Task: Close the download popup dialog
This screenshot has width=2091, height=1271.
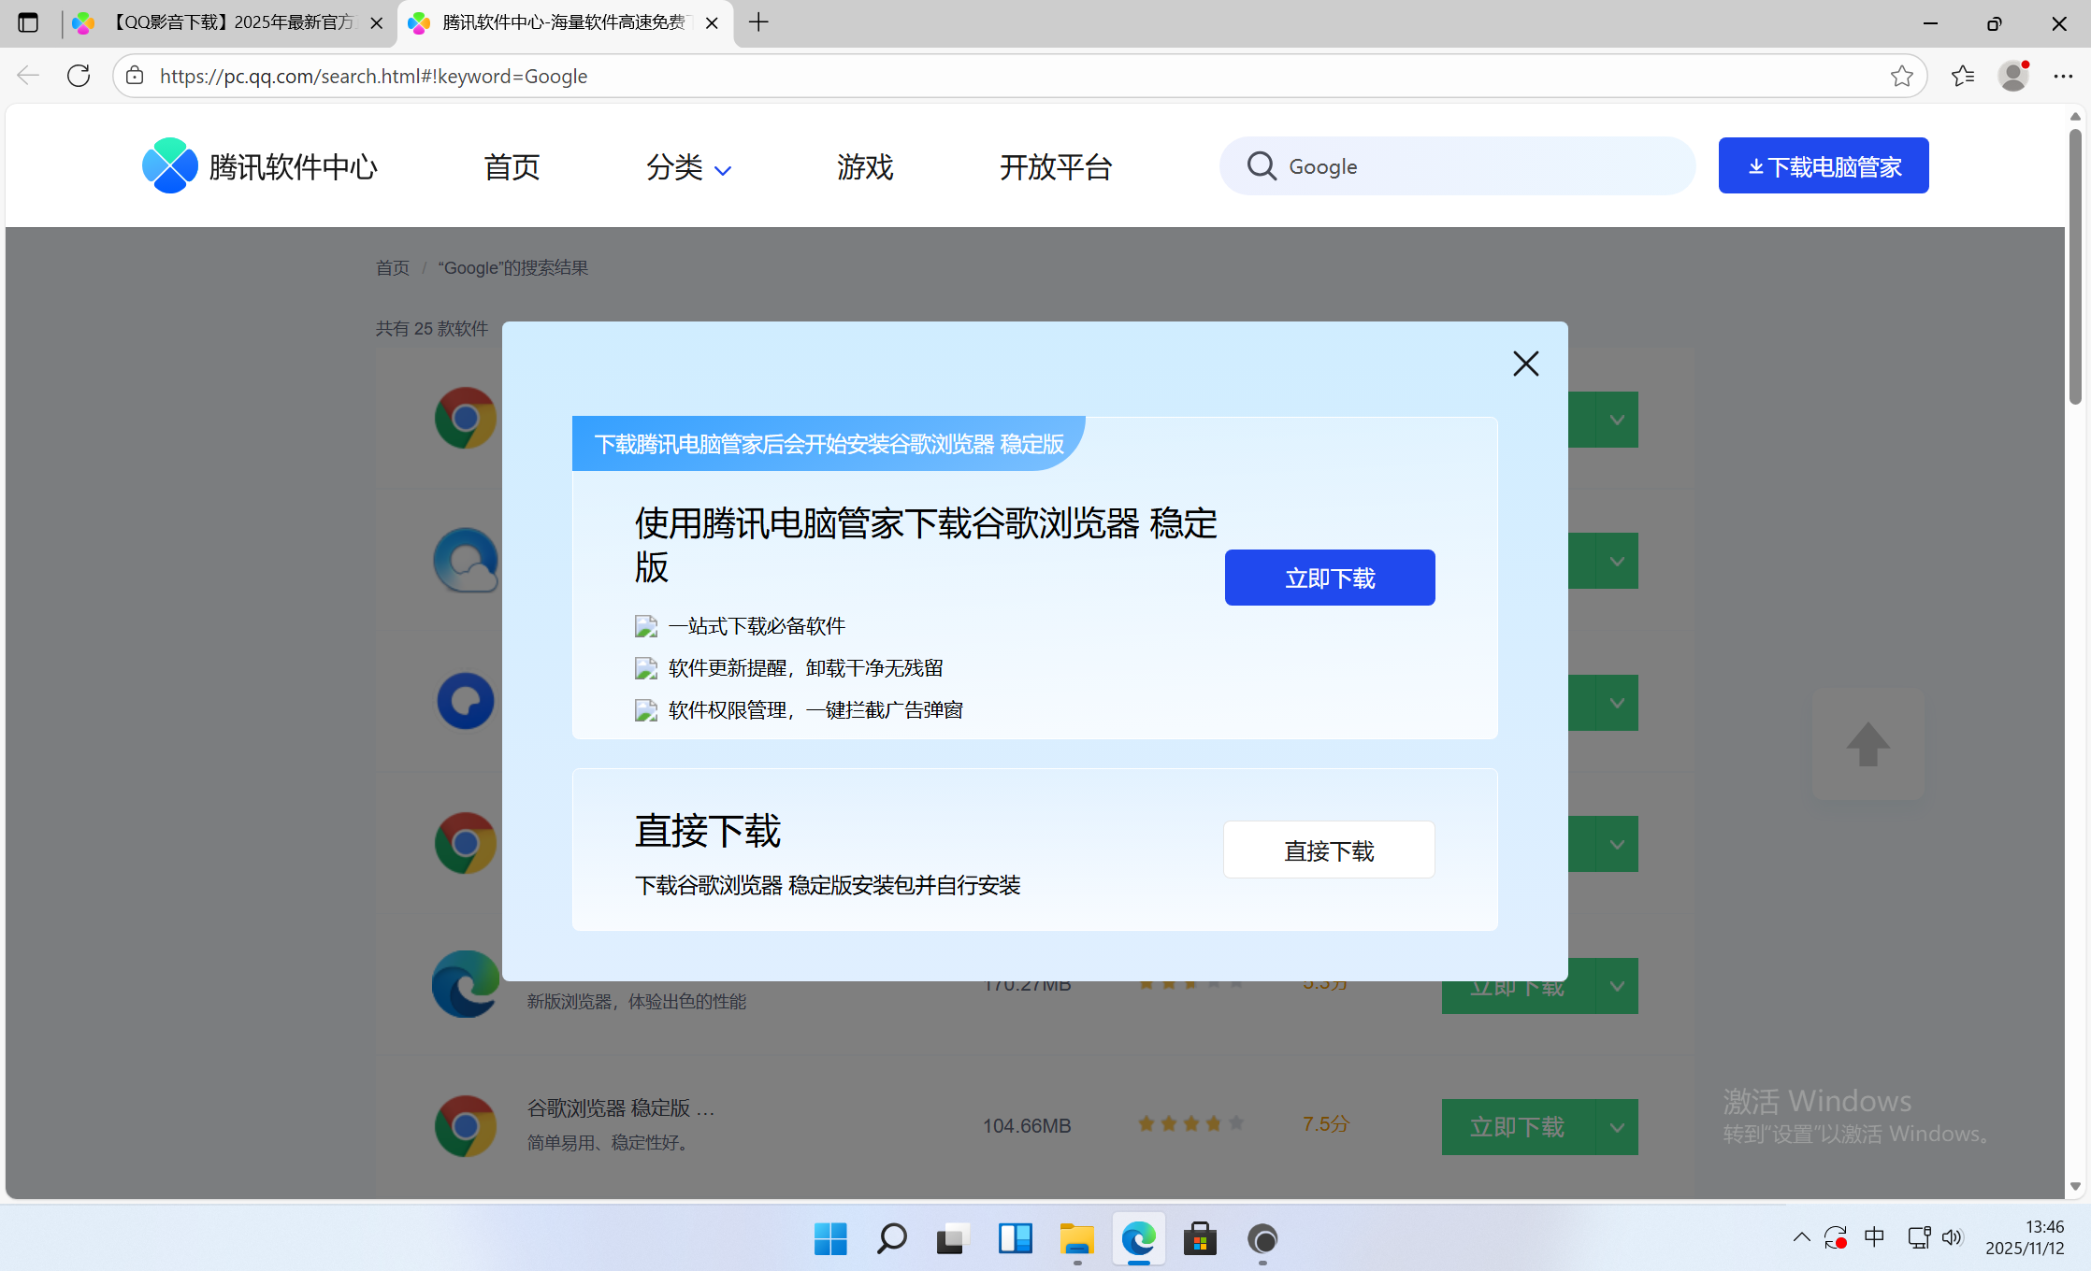Action: [1525, 364]
